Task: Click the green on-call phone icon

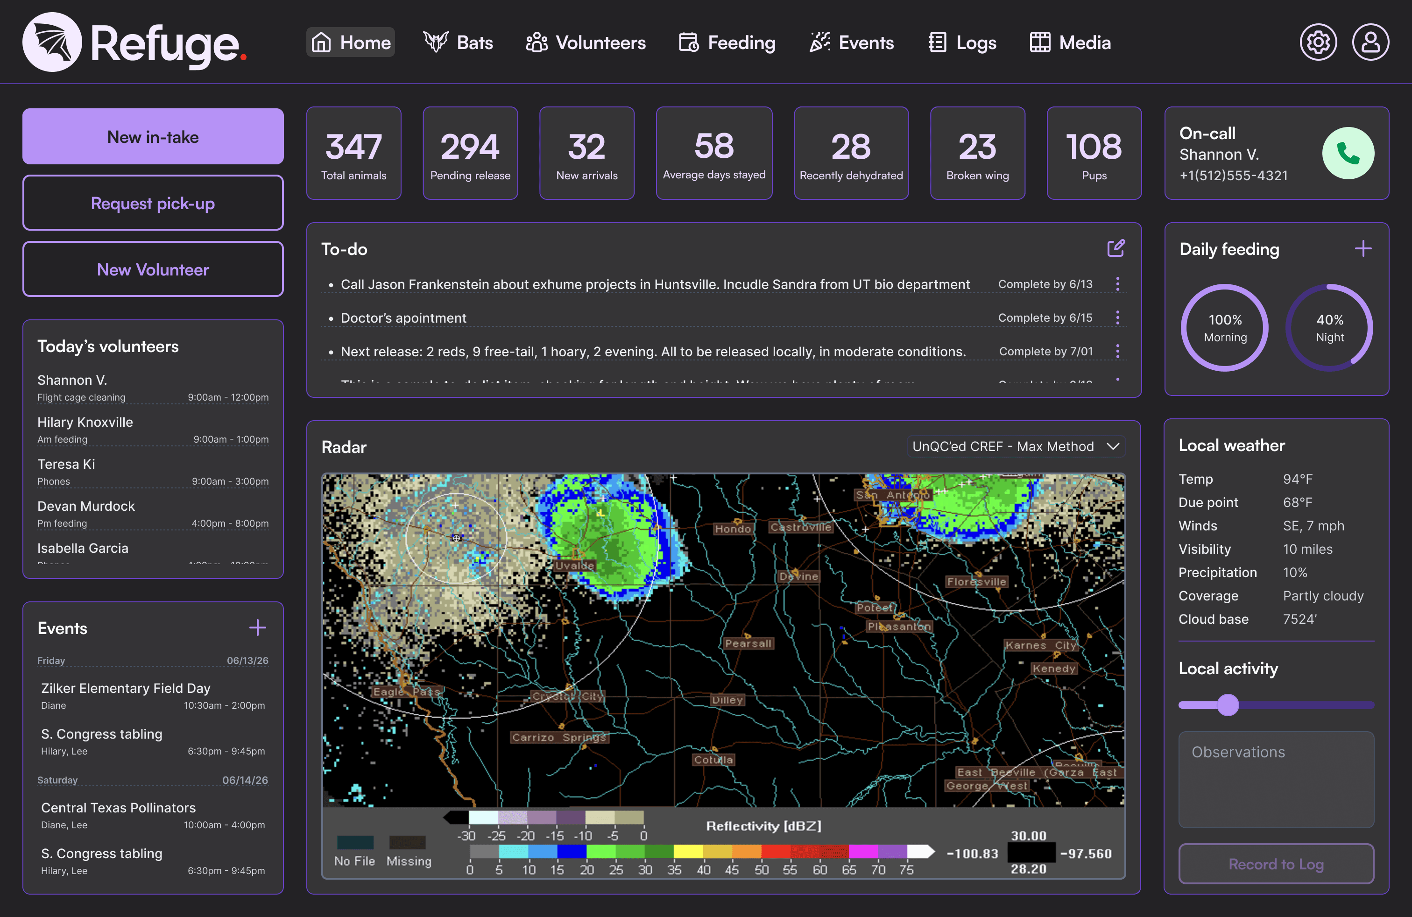Action: (x=1348, y=153)
